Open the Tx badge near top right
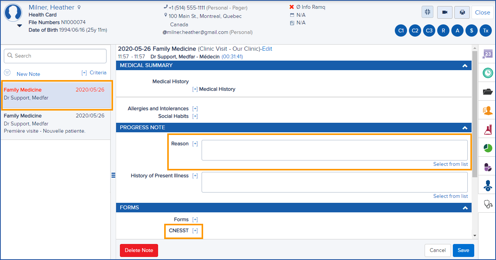 485,30
